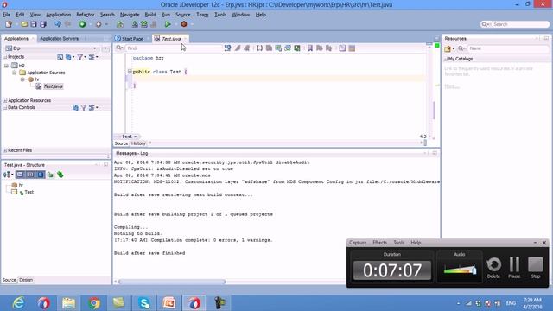Click the curly braces code editor icon
Image resolution: width=553 pixels, height=311 pixels.
click(259, 48)
